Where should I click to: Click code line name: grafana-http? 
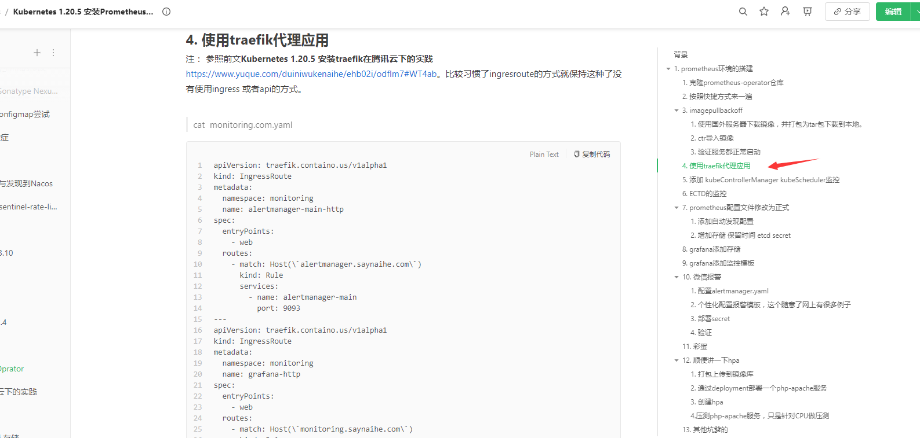(x=261, y=374)
